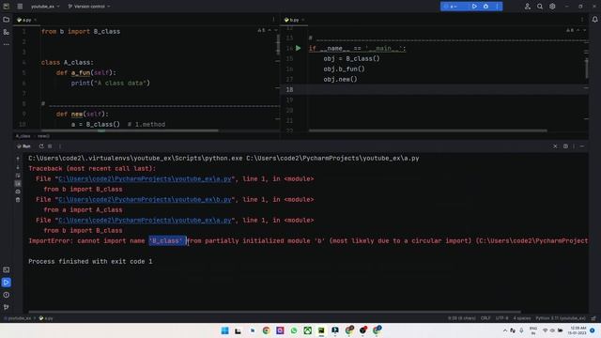Run the current configuration from top toolbar
The image size is (601, 338).
tap(474, 7)
